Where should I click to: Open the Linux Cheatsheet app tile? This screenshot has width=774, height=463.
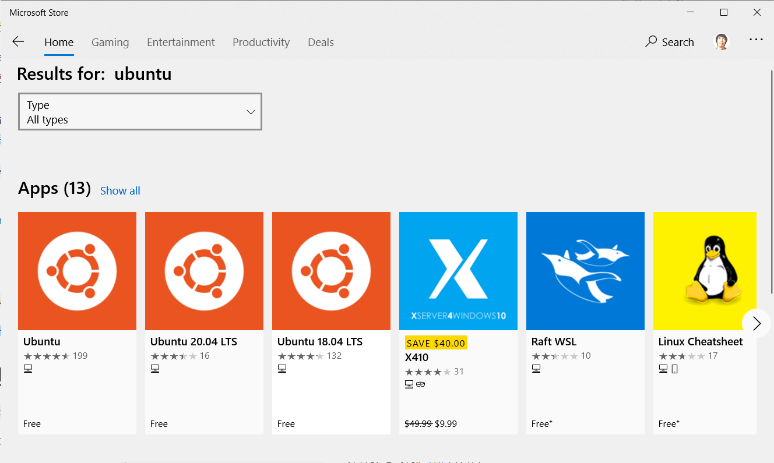click(x=705, y=271)
